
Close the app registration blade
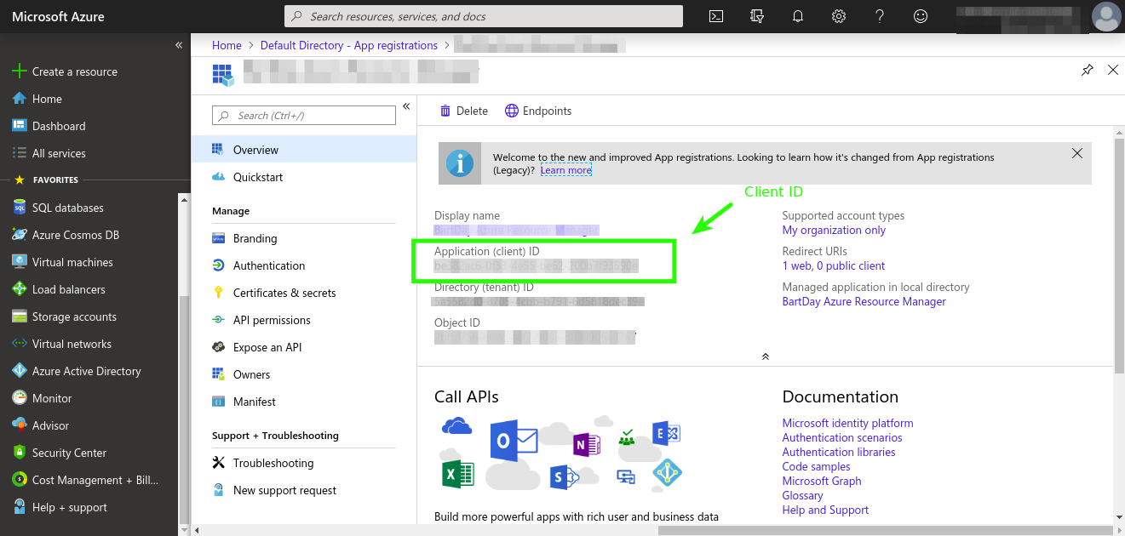1112,70
